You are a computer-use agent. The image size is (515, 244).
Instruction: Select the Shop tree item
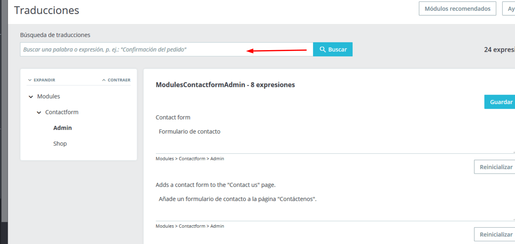pyautogui.click(x=60, y=144)
